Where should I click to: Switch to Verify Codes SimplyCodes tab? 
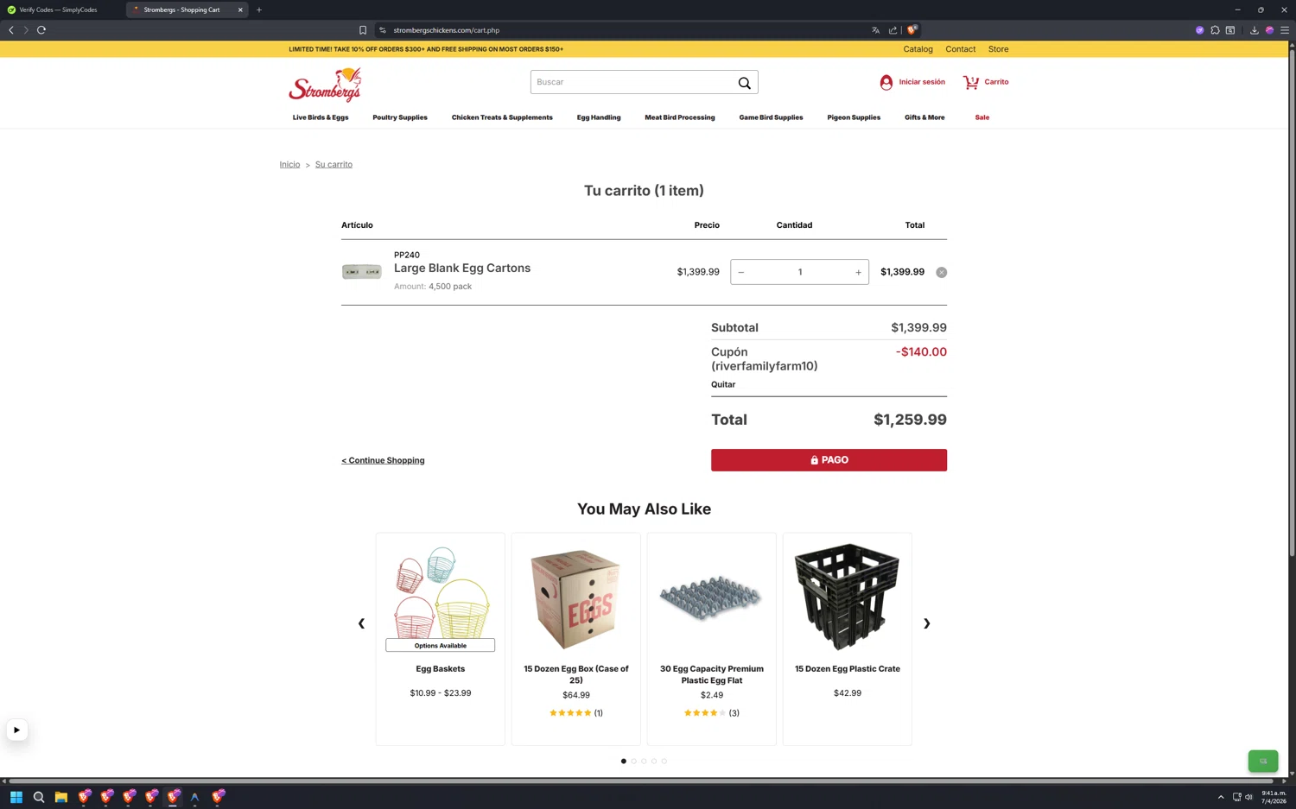click(x=59, y=9)
